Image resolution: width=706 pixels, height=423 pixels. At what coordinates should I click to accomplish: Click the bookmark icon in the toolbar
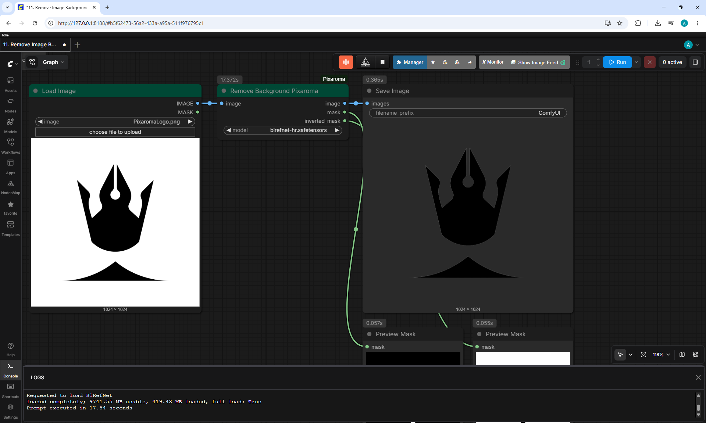coord(382,62)
